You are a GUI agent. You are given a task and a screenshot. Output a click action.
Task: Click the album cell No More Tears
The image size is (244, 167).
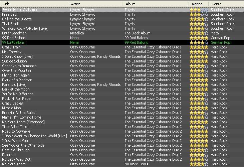(136, 164)
